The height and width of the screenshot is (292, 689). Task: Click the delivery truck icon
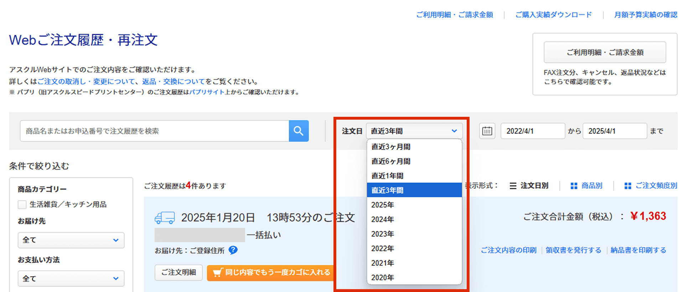pos(165,218)
